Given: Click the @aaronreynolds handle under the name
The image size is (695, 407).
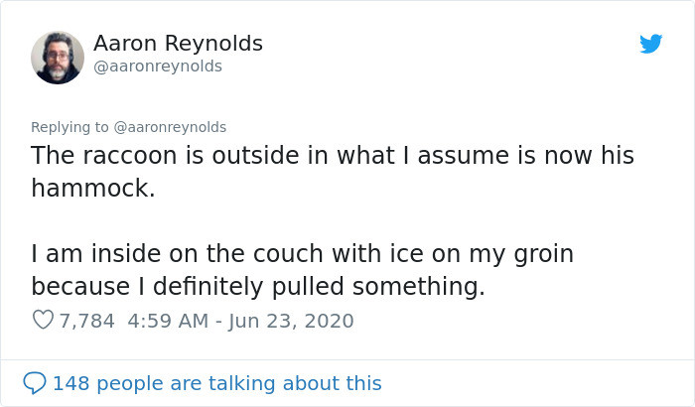Looking at the screenshot, I should pos(158,67).
